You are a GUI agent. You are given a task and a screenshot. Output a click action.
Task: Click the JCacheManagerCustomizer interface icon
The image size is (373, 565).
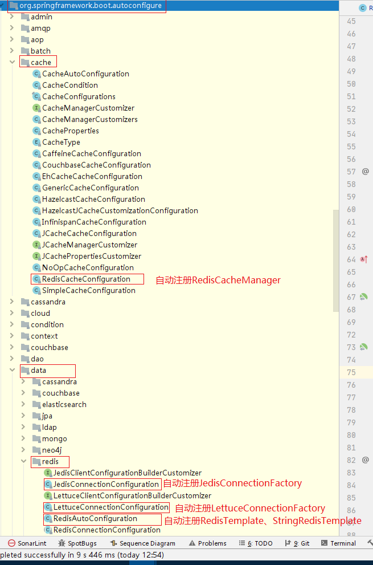[36, 245]
